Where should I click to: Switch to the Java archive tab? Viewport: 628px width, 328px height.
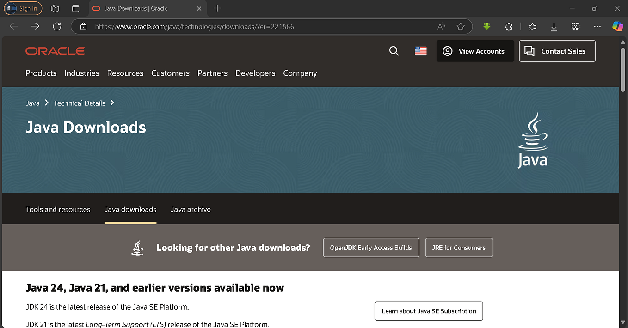pyautogui.click(x=191, y=209)
